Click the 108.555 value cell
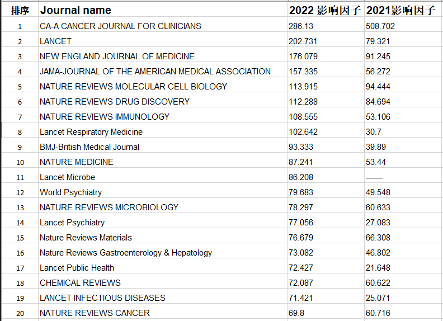 [326, 115]
